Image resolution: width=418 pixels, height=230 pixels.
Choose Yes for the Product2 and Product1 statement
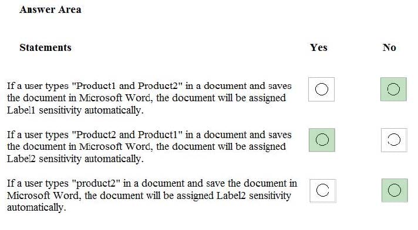322,140
